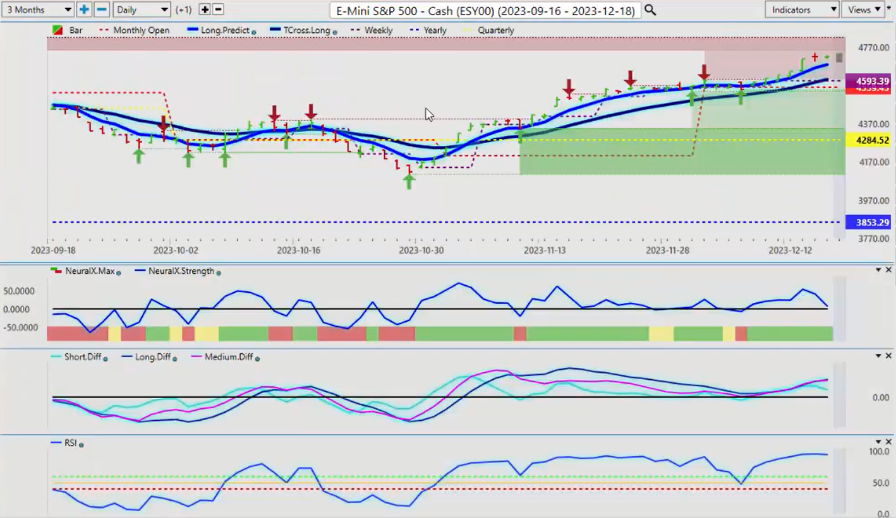Open the Diff panel options arrow
Image resolution: width=896 pixels, height=518 pixels.
click(878, 356)
